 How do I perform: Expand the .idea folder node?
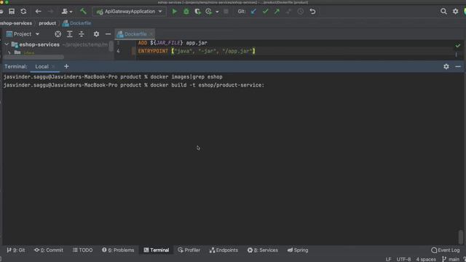click(9, 53)
